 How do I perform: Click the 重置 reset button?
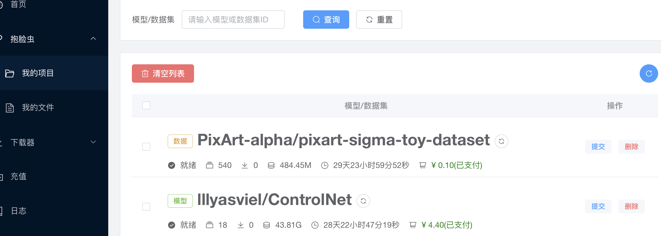(x=379, y=20)
